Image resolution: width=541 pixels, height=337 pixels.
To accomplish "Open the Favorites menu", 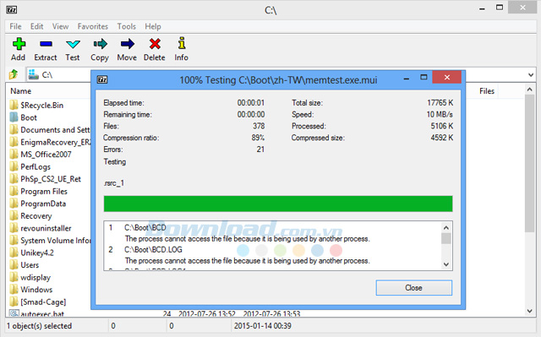I will (92, 26).
